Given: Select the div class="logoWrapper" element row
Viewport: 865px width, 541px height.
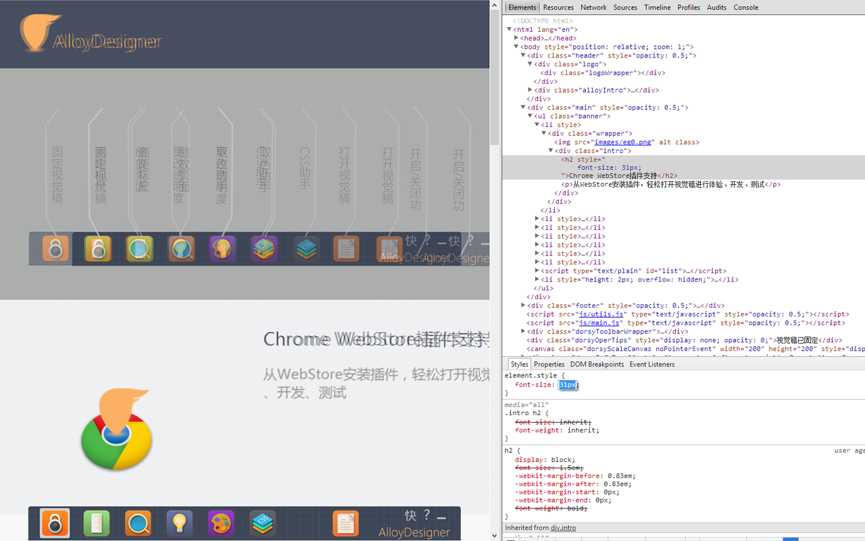Looking at the screenshot, I should point(603,73).
